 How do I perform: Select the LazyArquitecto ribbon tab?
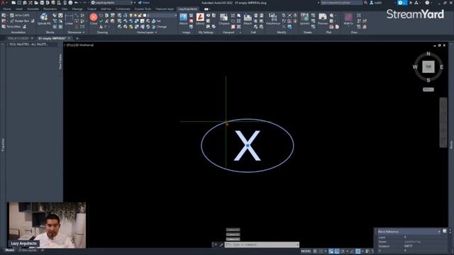187,9
